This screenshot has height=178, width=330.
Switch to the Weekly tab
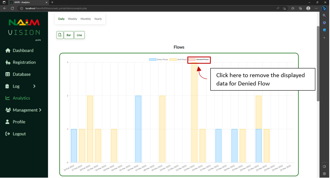[72, 19]
